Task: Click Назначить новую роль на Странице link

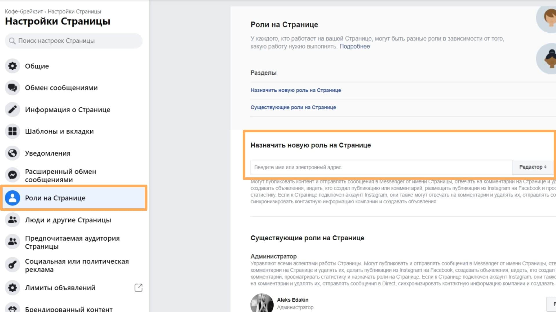Action: (295, 90)
